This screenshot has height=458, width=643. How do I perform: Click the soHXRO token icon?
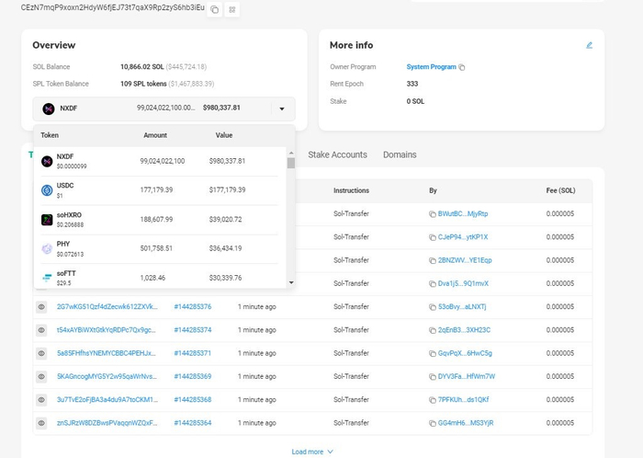(x=47, y=220)
